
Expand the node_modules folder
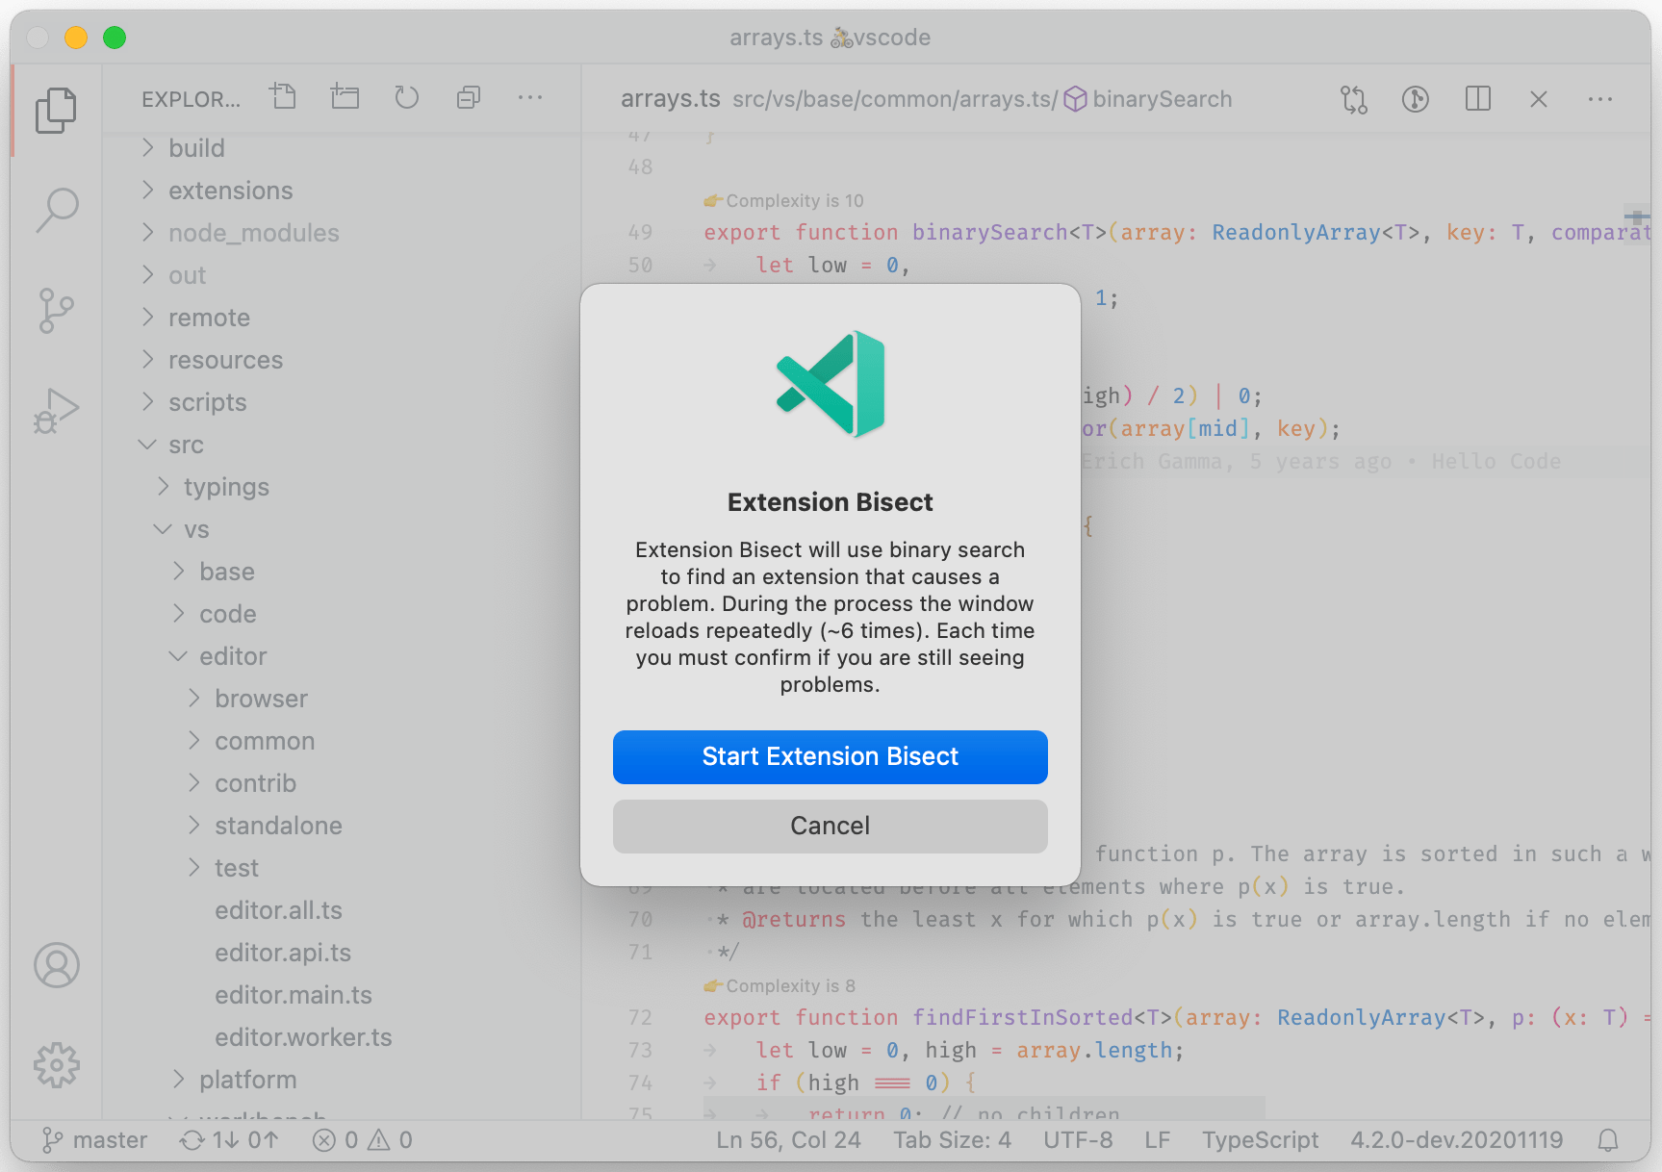point(253,233)
